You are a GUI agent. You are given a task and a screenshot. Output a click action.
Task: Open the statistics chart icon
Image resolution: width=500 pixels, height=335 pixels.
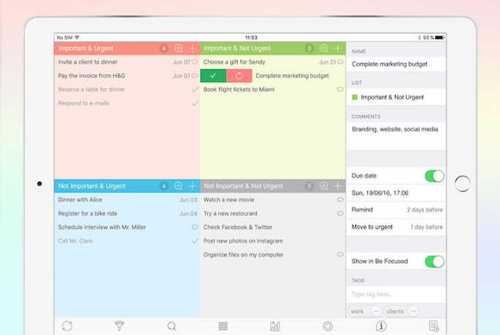coord(275,326)
